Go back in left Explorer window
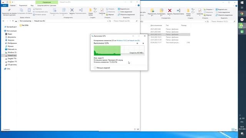 click(3, 21)
